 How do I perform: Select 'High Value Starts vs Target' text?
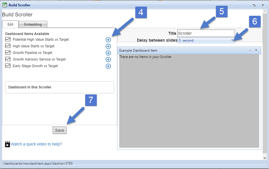(33, 46)
